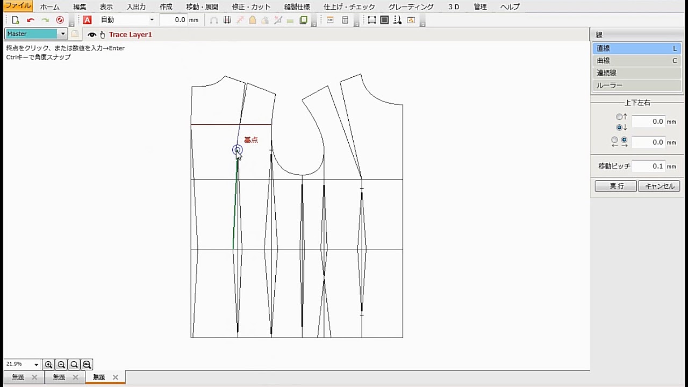This screenshot has height=387, width=688.
Task: Open the 入出力 menu
Action: point(136,7)
